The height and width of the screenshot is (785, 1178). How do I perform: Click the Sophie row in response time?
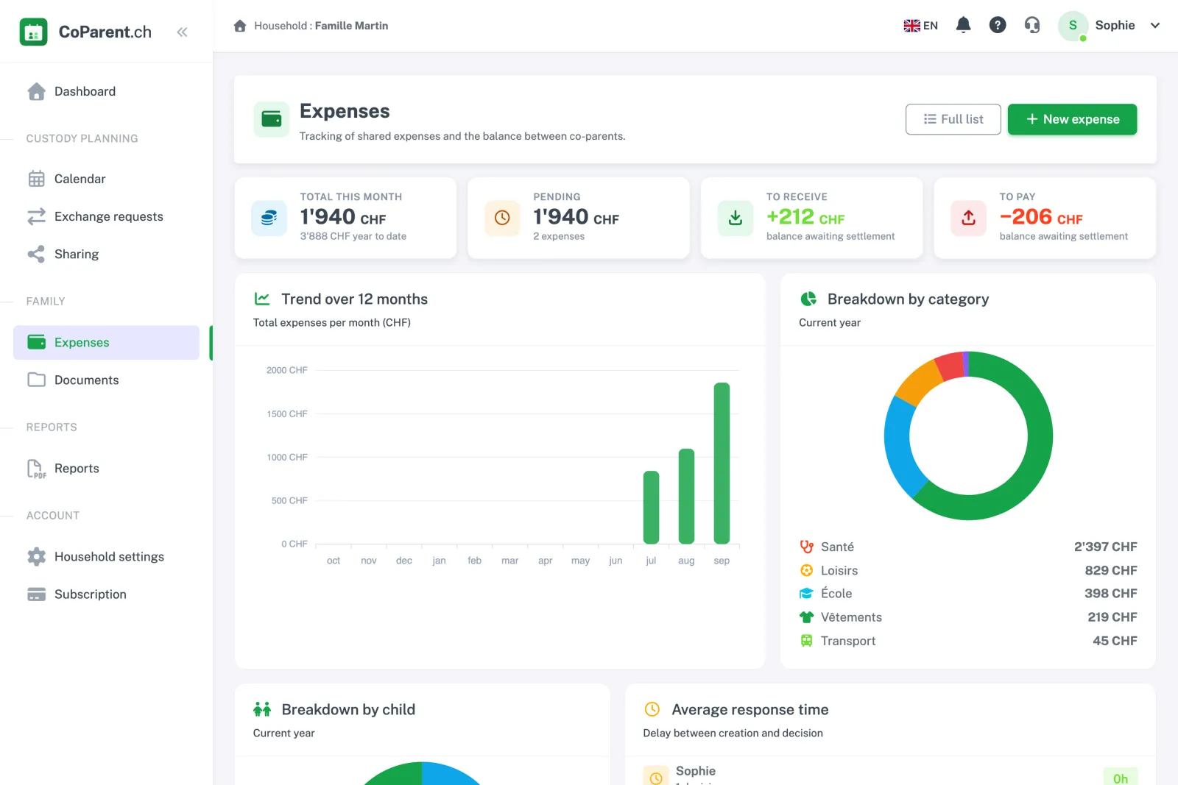pyautogui.click(x=890, y=774)
